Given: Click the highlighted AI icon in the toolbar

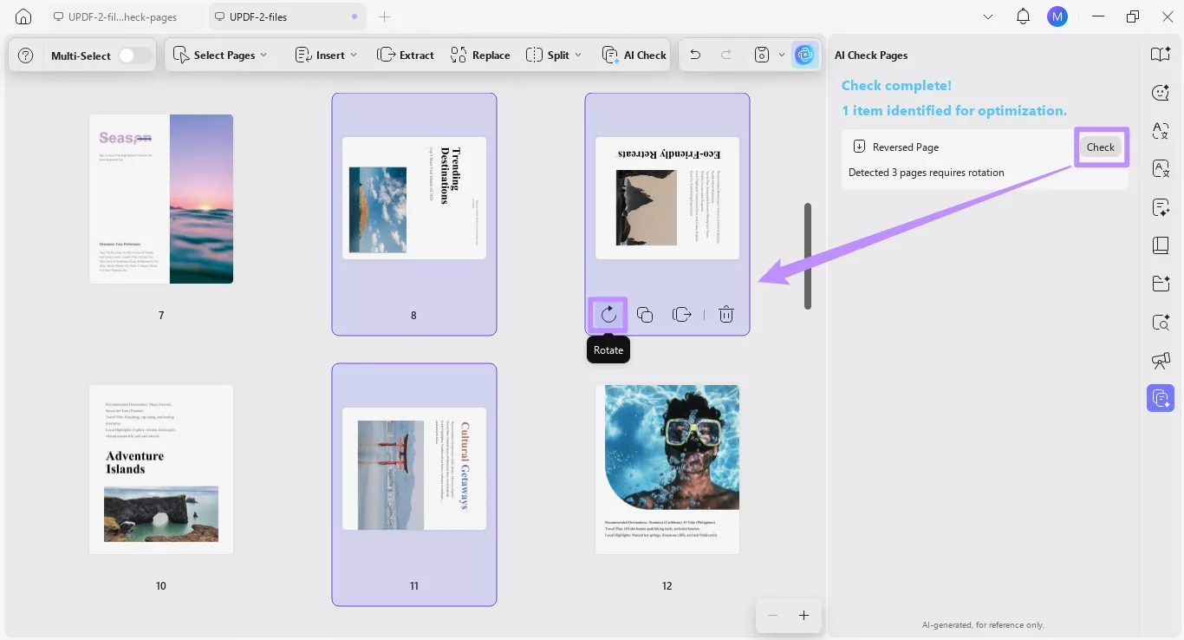Looking at the screenshot, I should coord(805,55).
